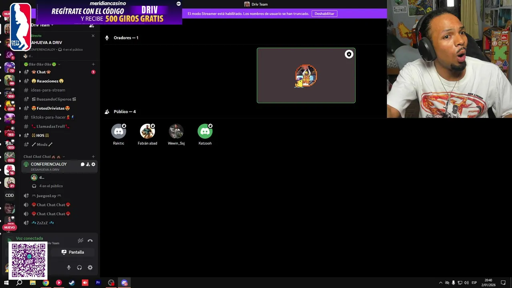Screen dimensions: 512x288
Task: Click Deshabilitar to turn off Streamer mode
Action: (324, 14)
